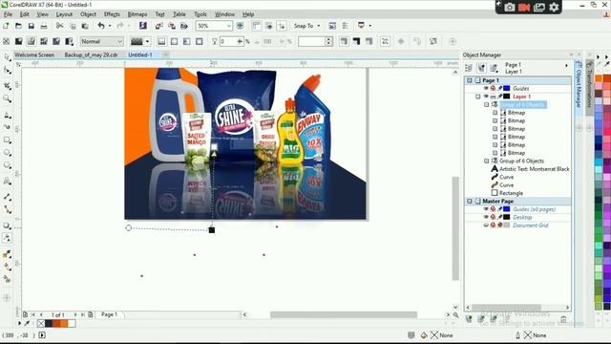The height and width of the screenshot is (344, 611).
Task: Toggle printing icon for Desktop layer
Action: (x=493, y=217)
